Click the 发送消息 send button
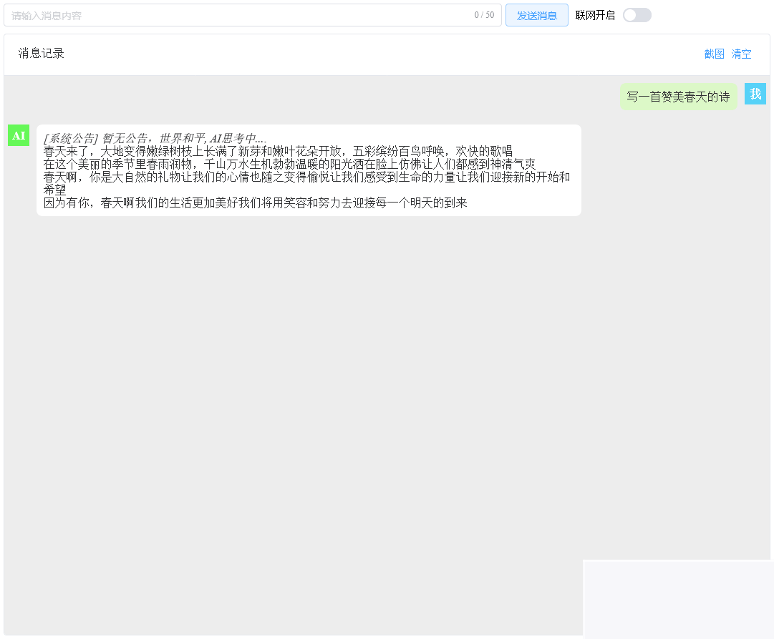The image size is (774, 639). pos(536,14)
